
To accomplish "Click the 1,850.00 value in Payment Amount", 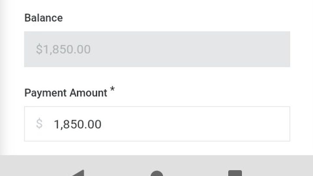I will [x=77, y=124].
